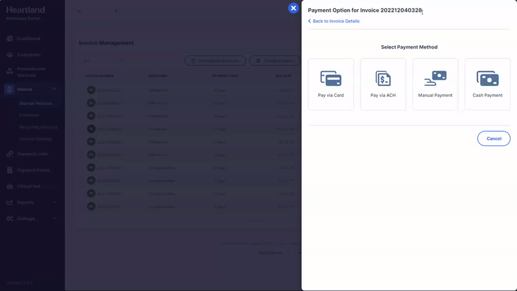Open Invoice Settings submenu item
Screen dimensions: 517x291
click(x=36, y=139)
